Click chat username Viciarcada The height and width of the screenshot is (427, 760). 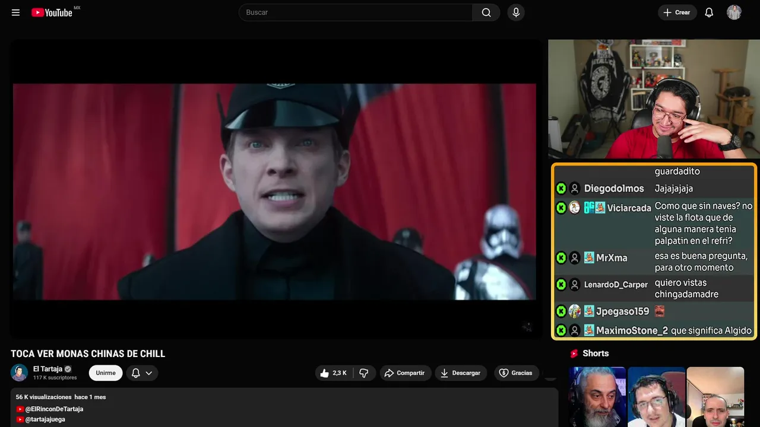click(x=629, y=208)
